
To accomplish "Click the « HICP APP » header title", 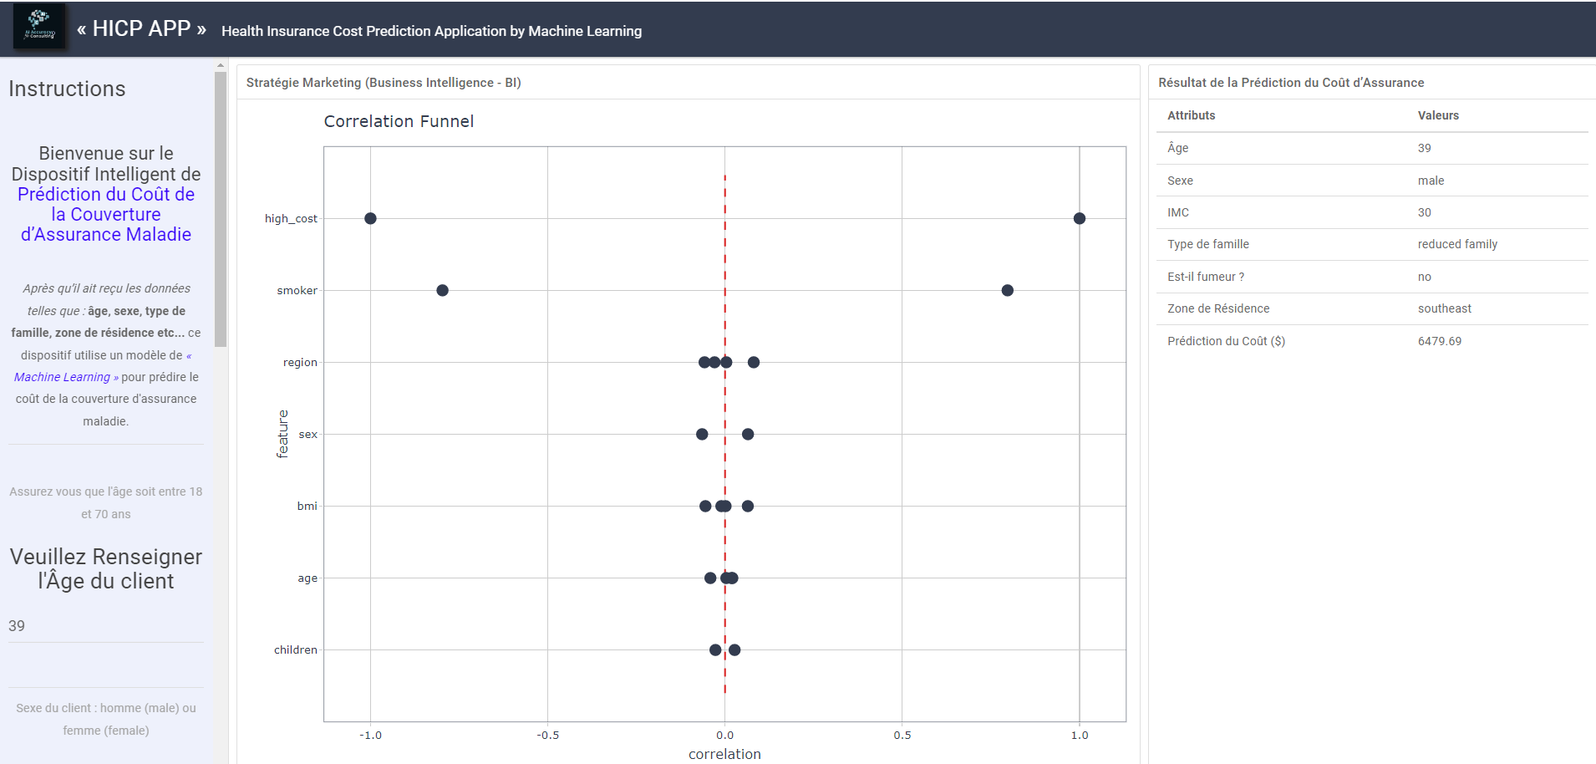I will point(141,29).
